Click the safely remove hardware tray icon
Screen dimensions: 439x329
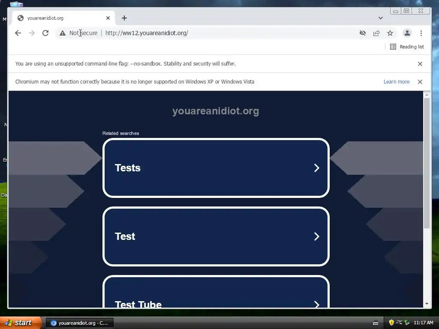pos(407,323)
